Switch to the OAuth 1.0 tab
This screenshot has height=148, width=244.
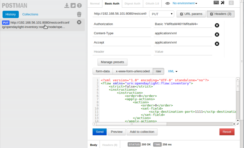(x=152, y=4)
